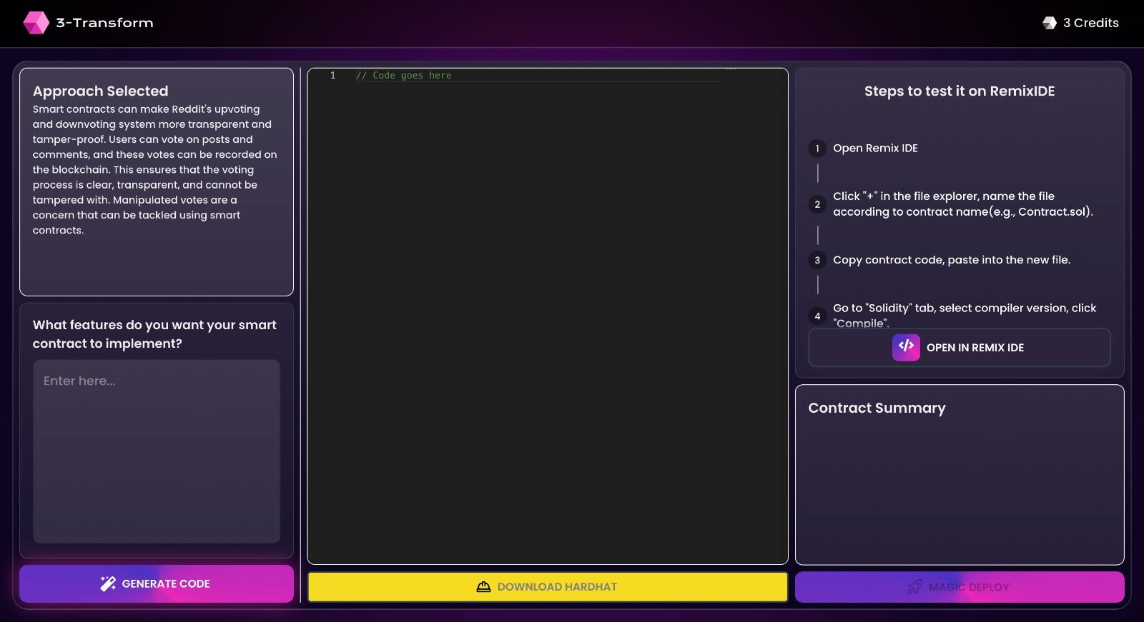Viewport: 1144px width, 622px height.
Task: Click the code editor minimap area
Action: [751, 316]
